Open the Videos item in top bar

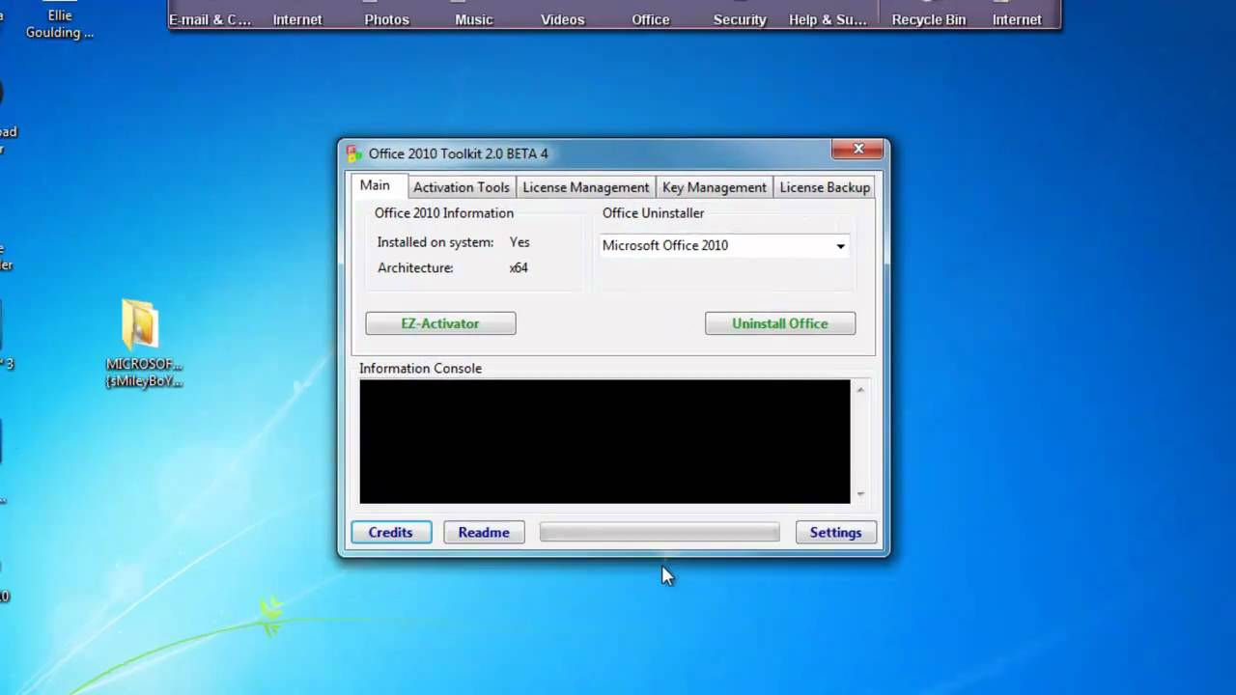tap(563, 19)
